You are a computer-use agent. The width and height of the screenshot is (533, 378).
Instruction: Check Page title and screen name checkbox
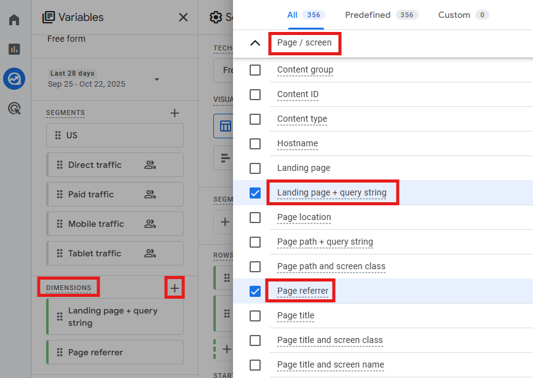tap(255, 365)
